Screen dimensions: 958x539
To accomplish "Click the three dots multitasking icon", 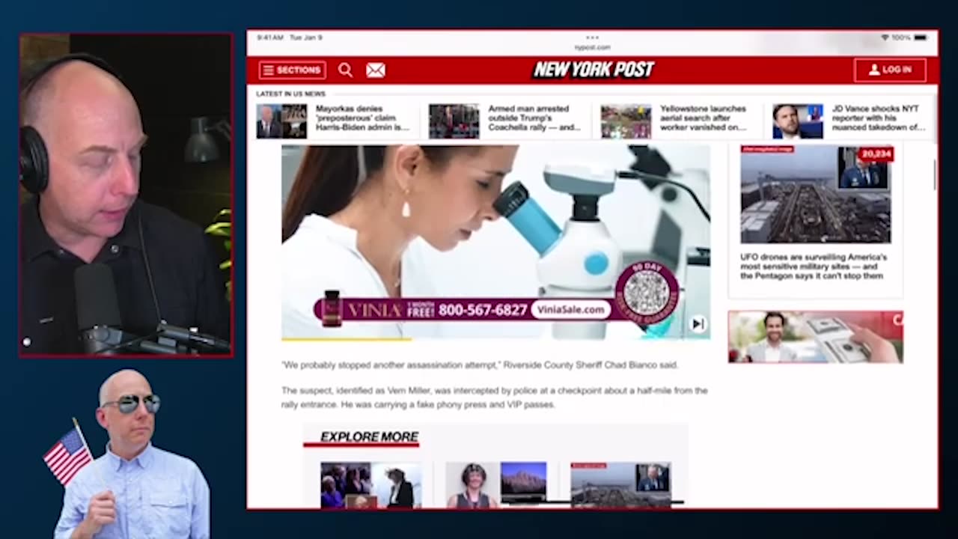I will click(x=592, y=36).
